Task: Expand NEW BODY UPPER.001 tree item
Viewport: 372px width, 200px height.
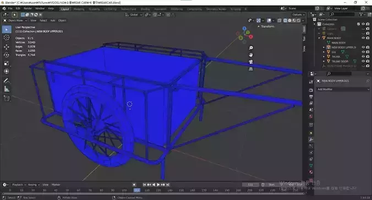Action: coord(324,47)
